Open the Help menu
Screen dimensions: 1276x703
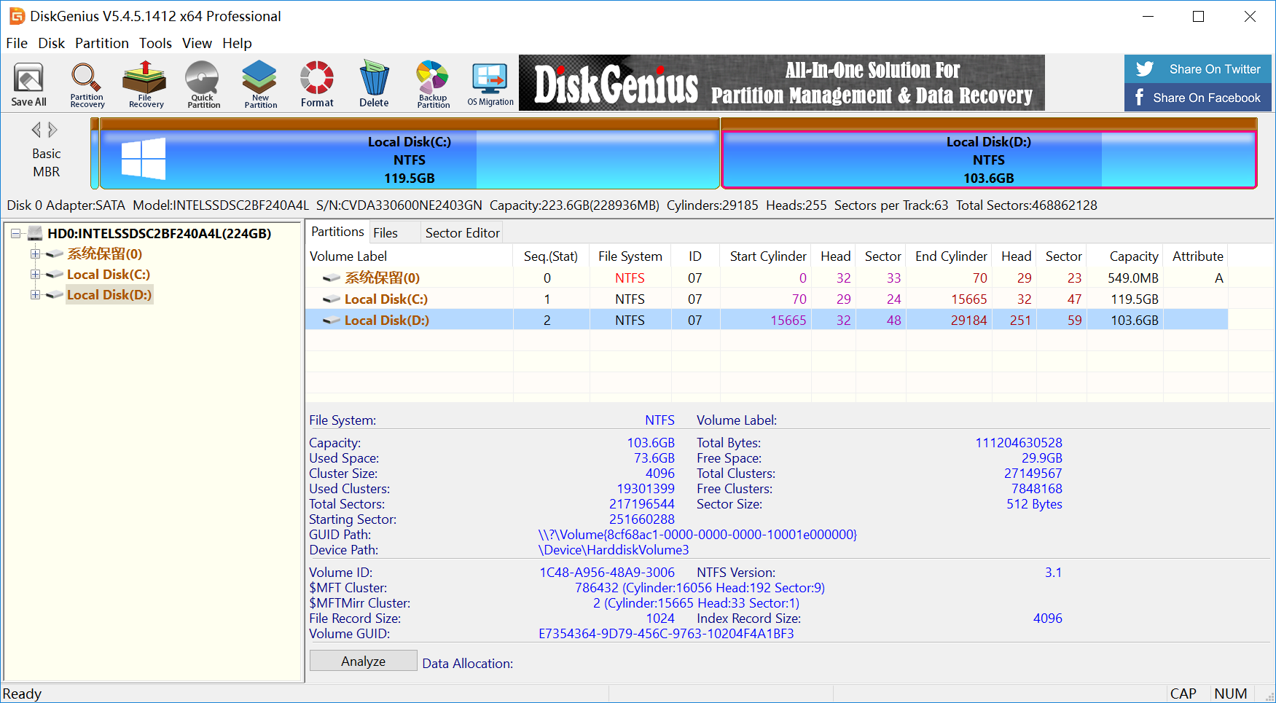click(x=237, y=43)
